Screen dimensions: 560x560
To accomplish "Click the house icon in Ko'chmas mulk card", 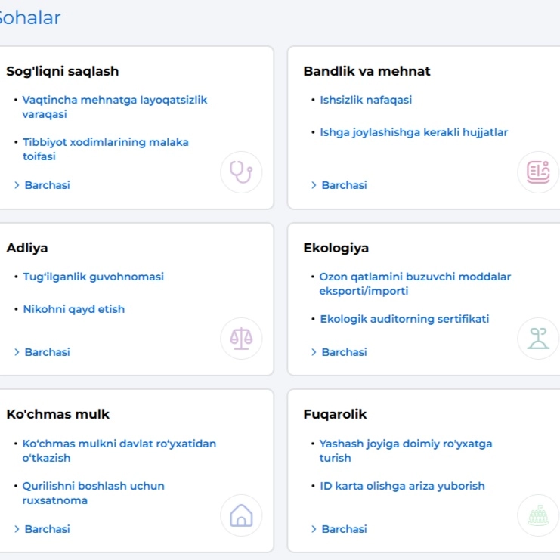I will tap(241, 515).
